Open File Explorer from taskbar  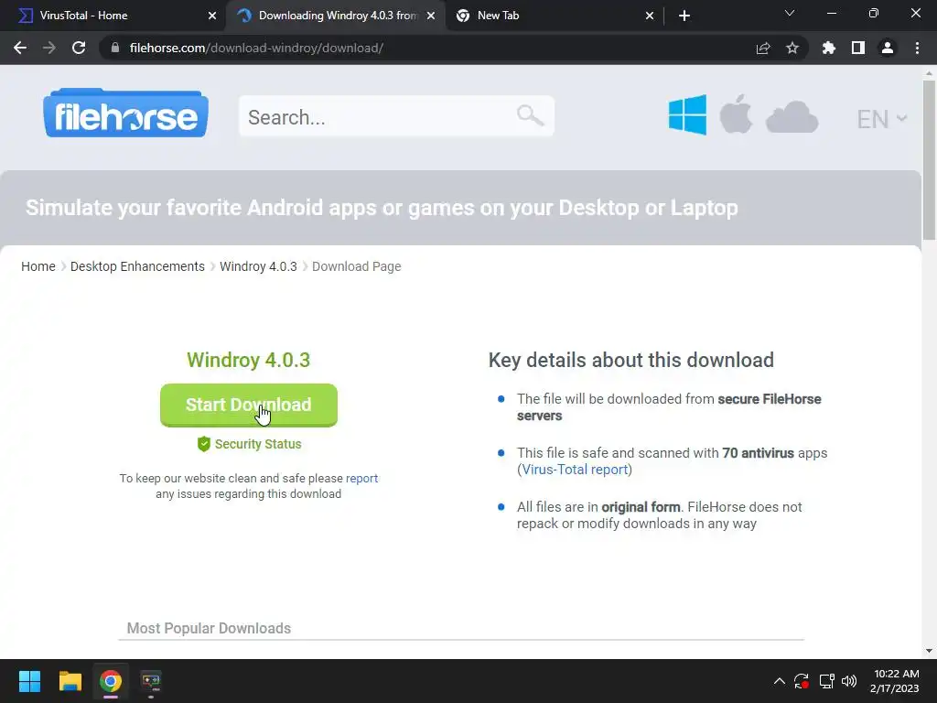tap(70, 681)
